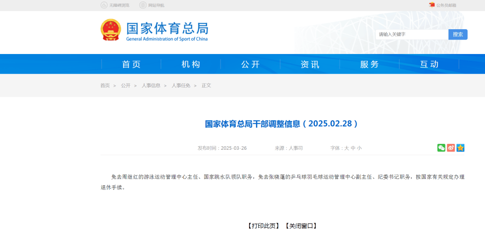Open the 服务 navigation menu

[x=370, y=64]
